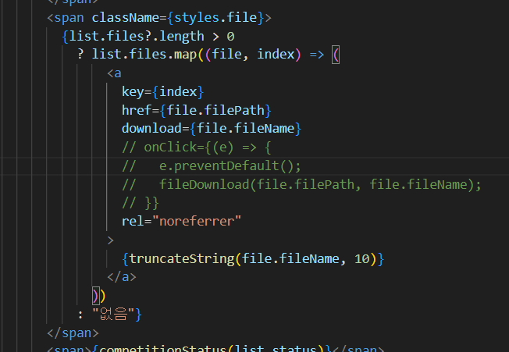Click the commented '// }}' line
This screenshot has height=352, width=509.
click(141, 203)
